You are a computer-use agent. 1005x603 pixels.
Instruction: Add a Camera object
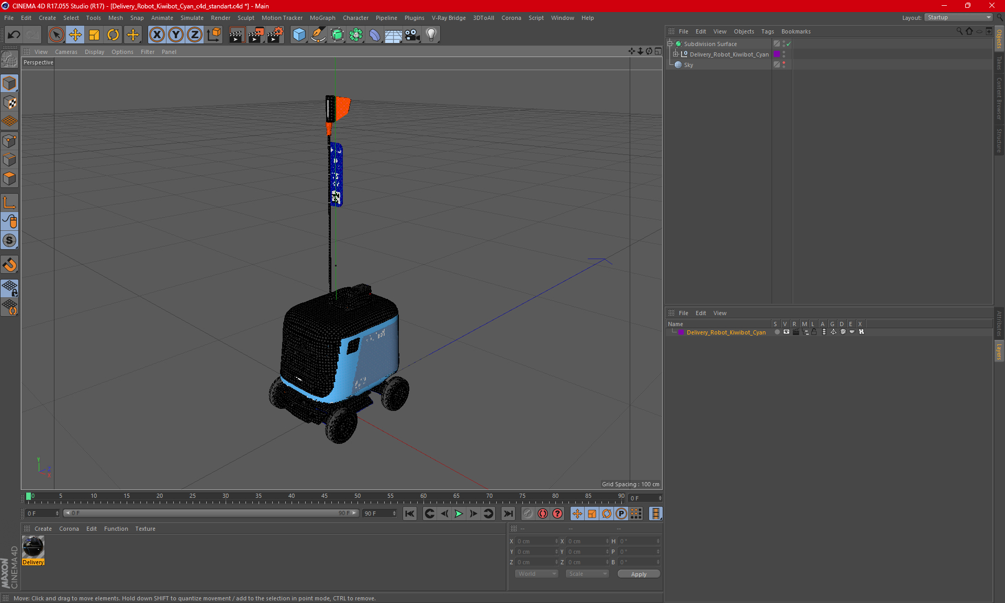[x=412, y=35]
